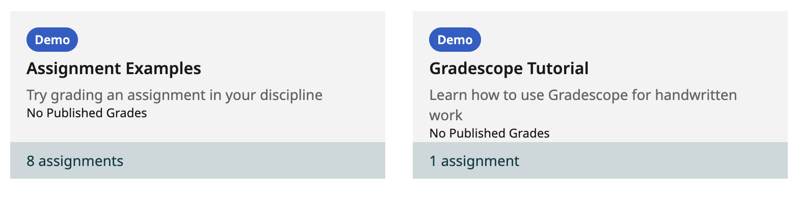797x200 pixels.
Task: Click No Published Grades under Gradescope Tutorial
Action: 489,134
